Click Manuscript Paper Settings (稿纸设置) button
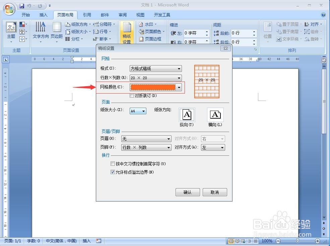Viewport: 330px width, 246px height. coord(127,32)
